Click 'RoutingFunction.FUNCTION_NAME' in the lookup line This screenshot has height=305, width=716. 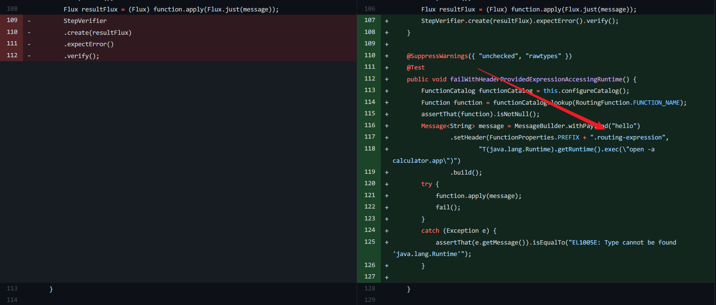tap(628, 102)
